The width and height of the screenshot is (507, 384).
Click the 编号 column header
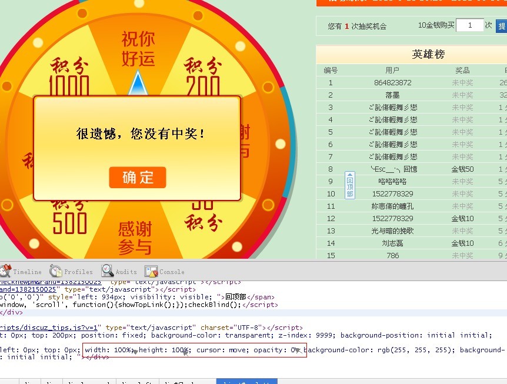(331, 70)
